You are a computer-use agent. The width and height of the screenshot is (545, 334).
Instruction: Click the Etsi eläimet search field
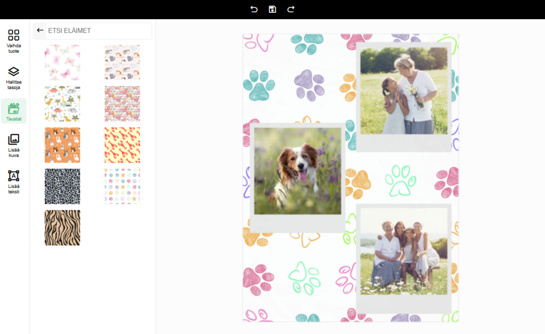(98, 31)
